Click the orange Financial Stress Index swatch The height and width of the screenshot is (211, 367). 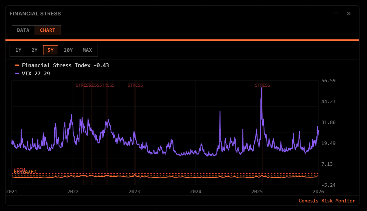pos(17,65)
